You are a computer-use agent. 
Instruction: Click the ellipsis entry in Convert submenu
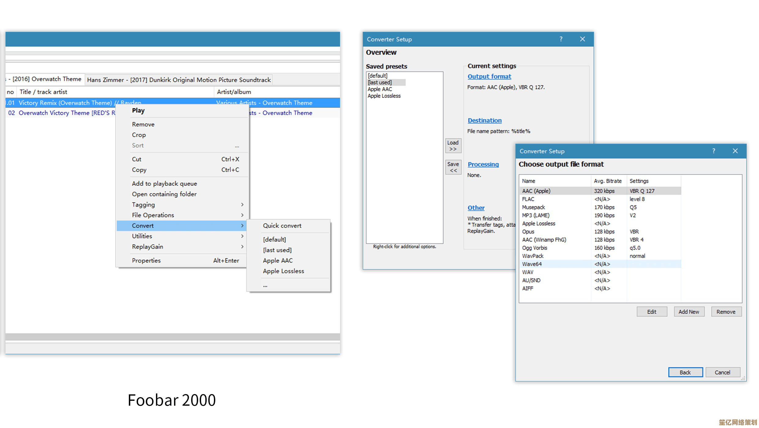(289, 285)
